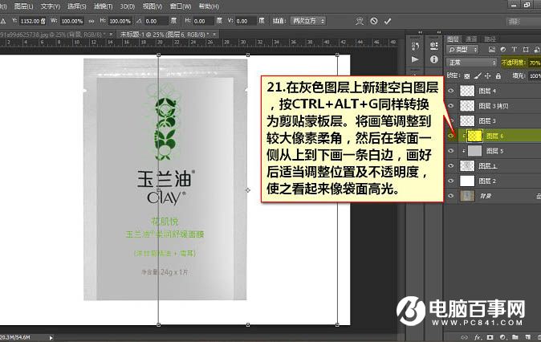The width and height of the screenshot is (541, 342).
Task: Click the Y position field 1152.00
Action: point(33,21)
